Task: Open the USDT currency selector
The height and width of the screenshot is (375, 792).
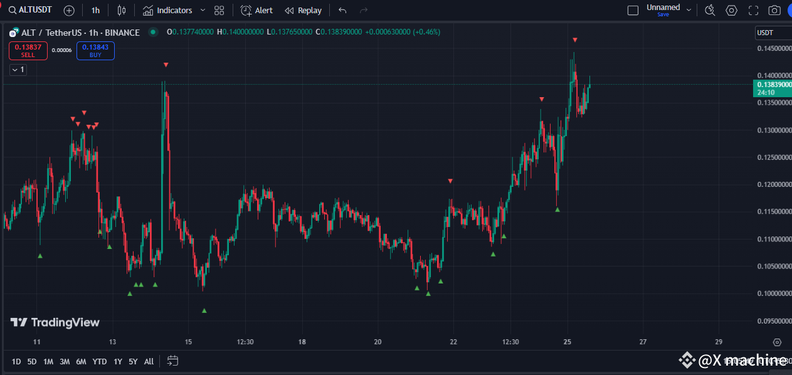Action: coord(773,33)
